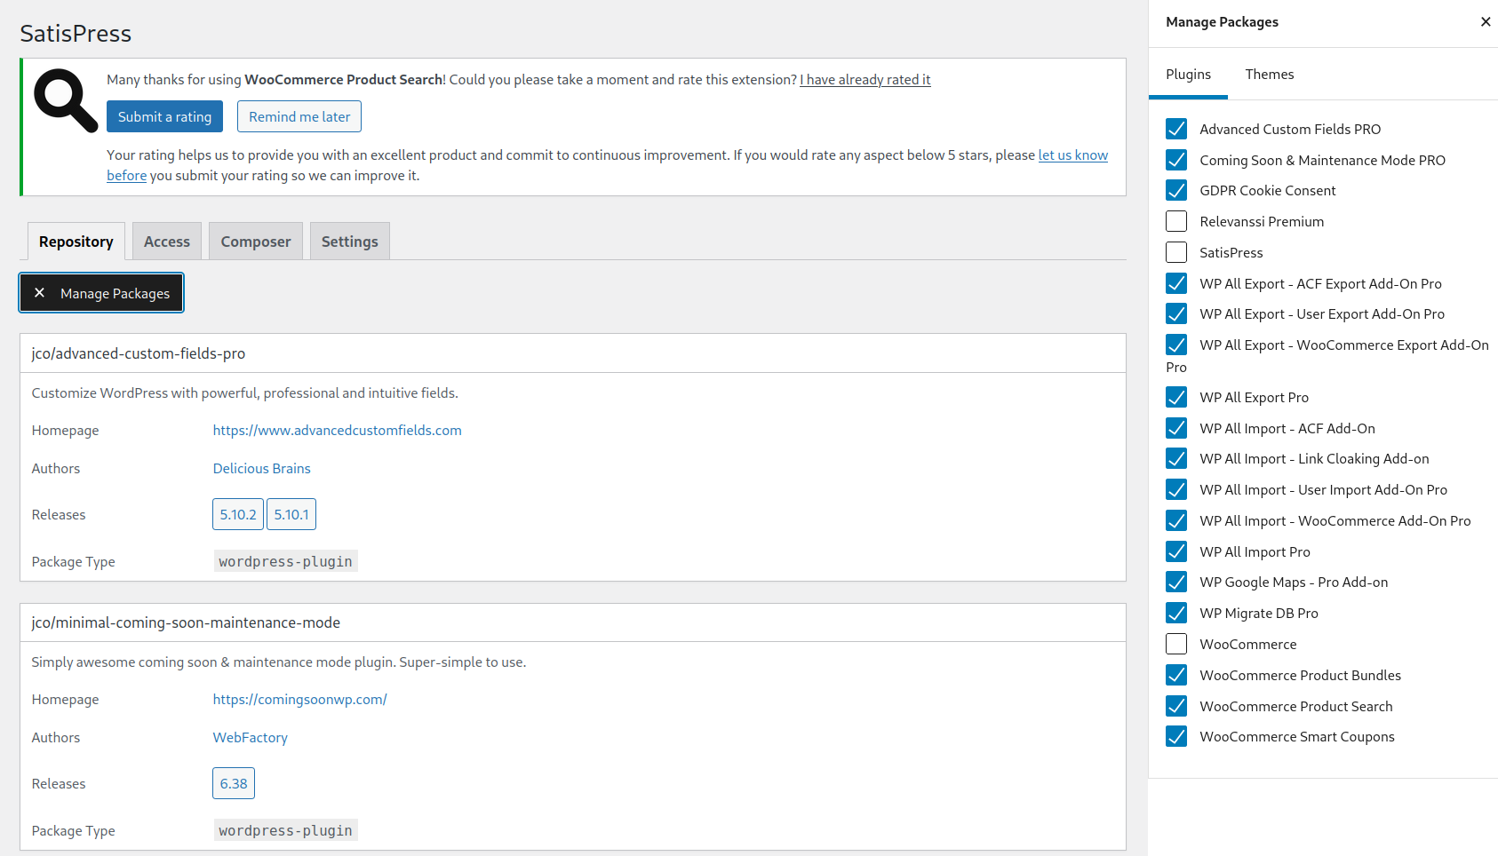This screenshot has width=1498, height=856.
Task: Click the magnifying glass search logo icon
Action: 63,99
